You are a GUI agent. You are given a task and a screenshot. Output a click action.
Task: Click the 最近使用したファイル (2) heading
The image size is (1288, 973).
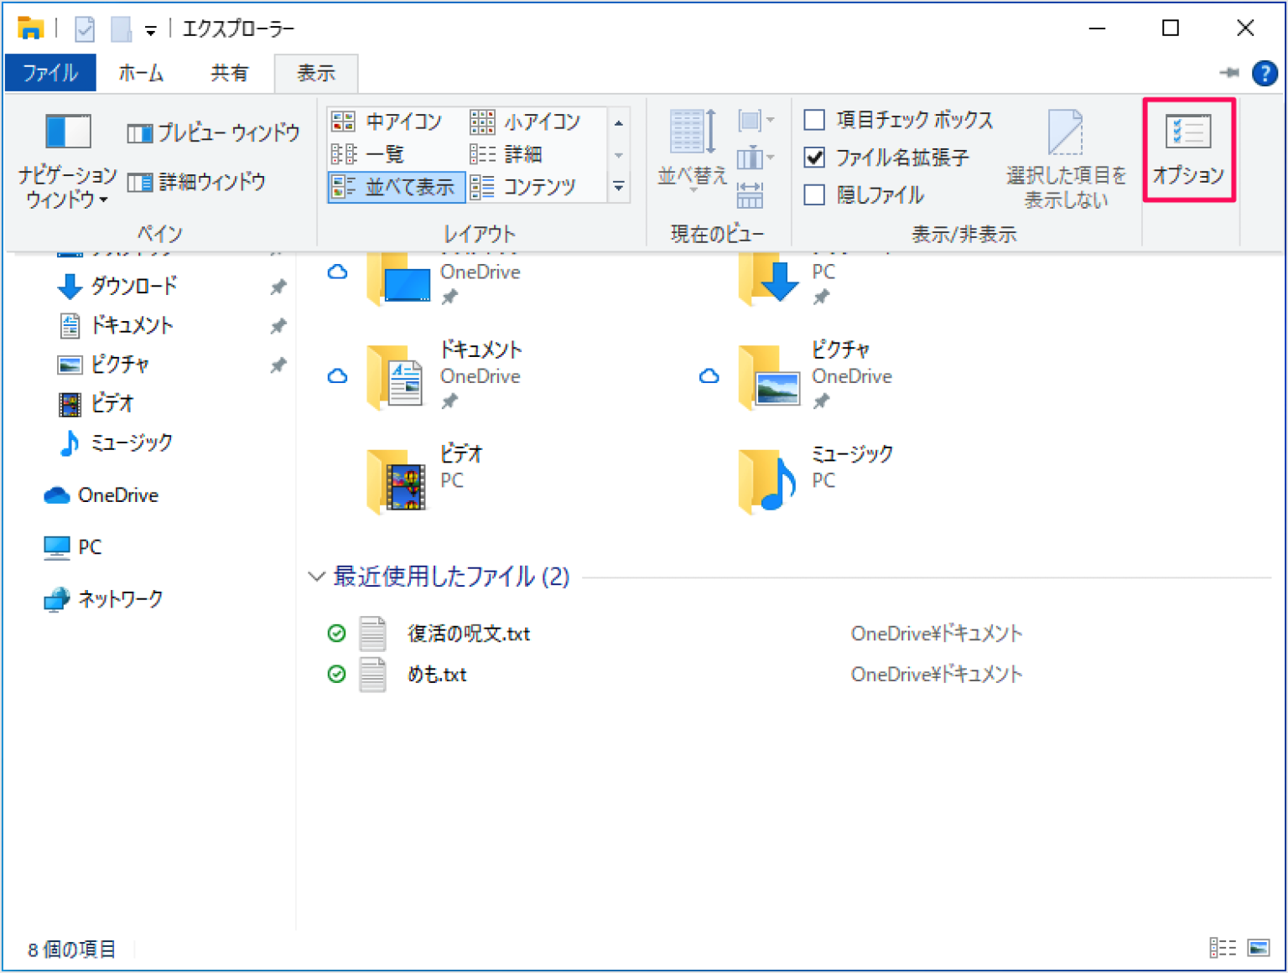pos(451,577)
